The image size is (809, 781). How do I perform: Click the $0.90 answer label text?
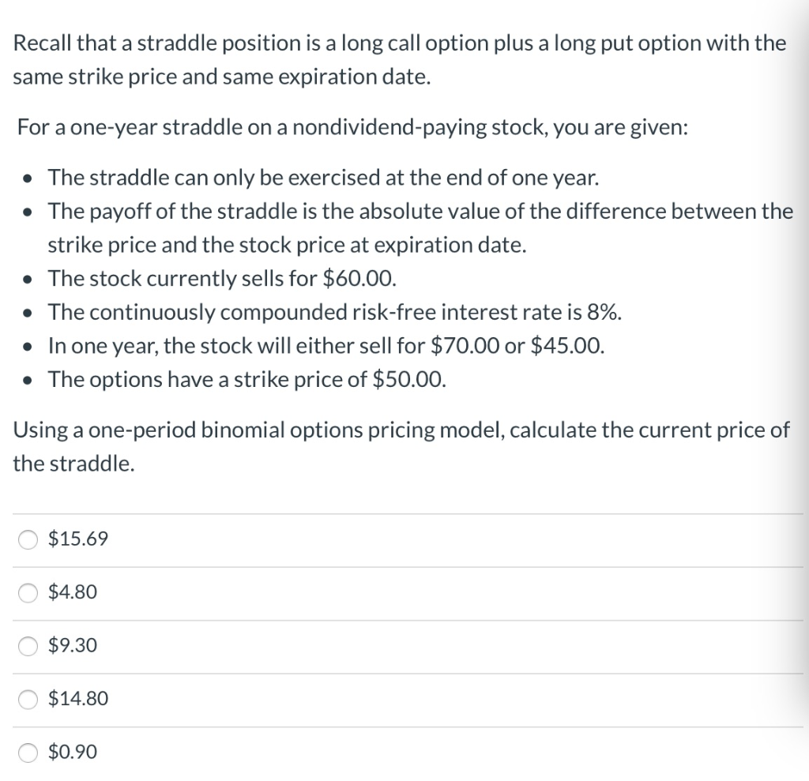pyautogui.click(x=71, y=753)
